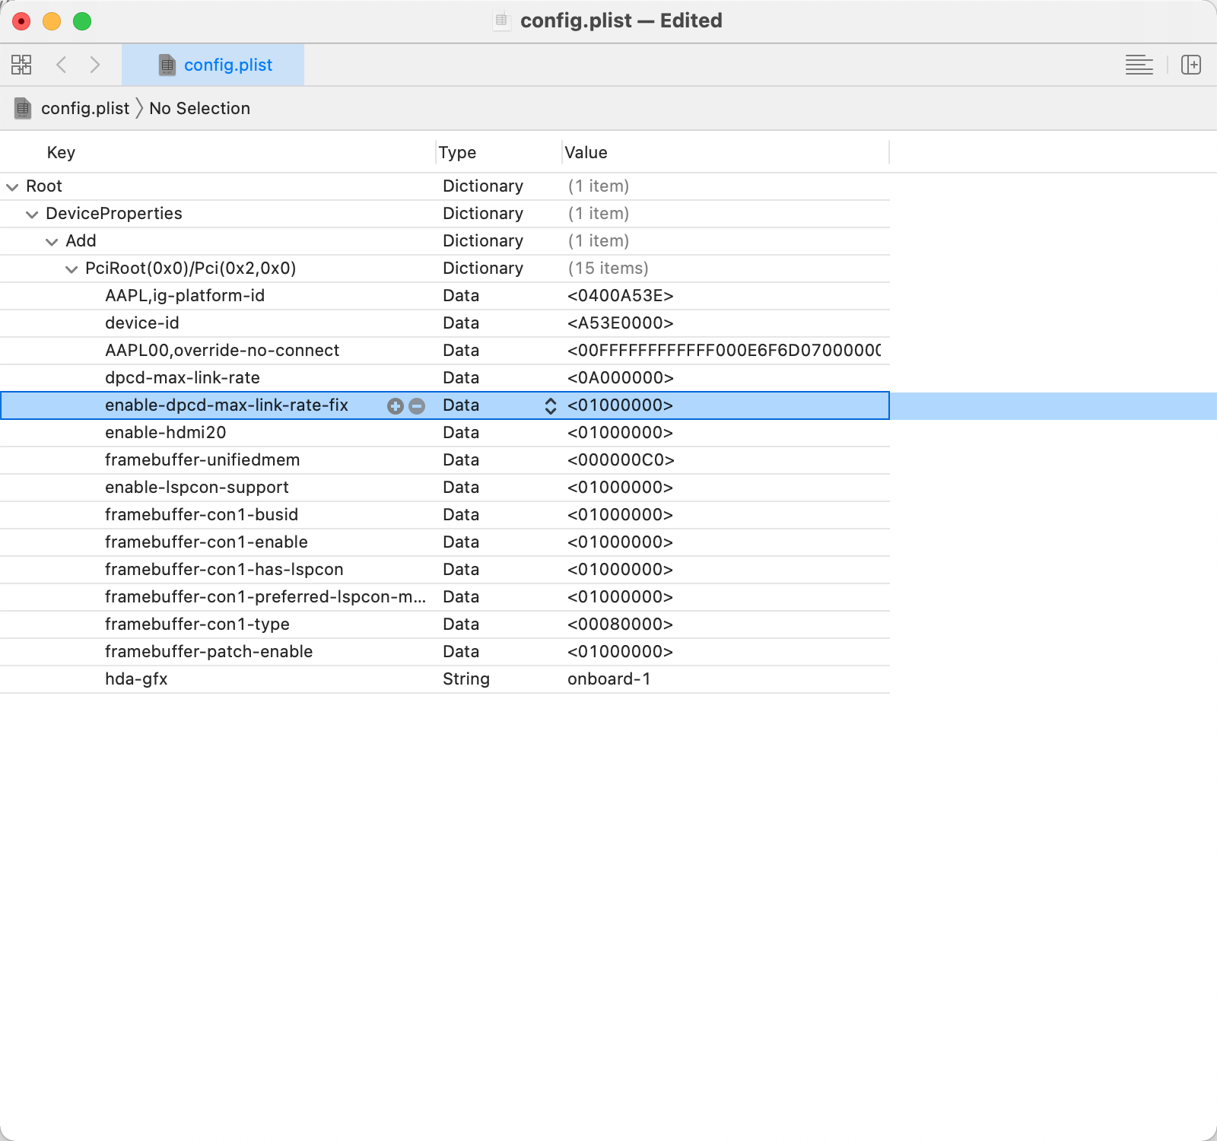This screenshot has width=1217, height=1141.
Task: Select the enable-hdmi20 row
Action: 228,432
